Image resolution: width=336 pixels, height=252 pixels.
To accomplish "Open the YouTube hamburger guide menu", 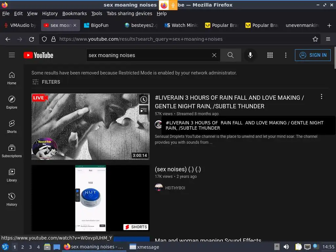I will pos(12,55).
